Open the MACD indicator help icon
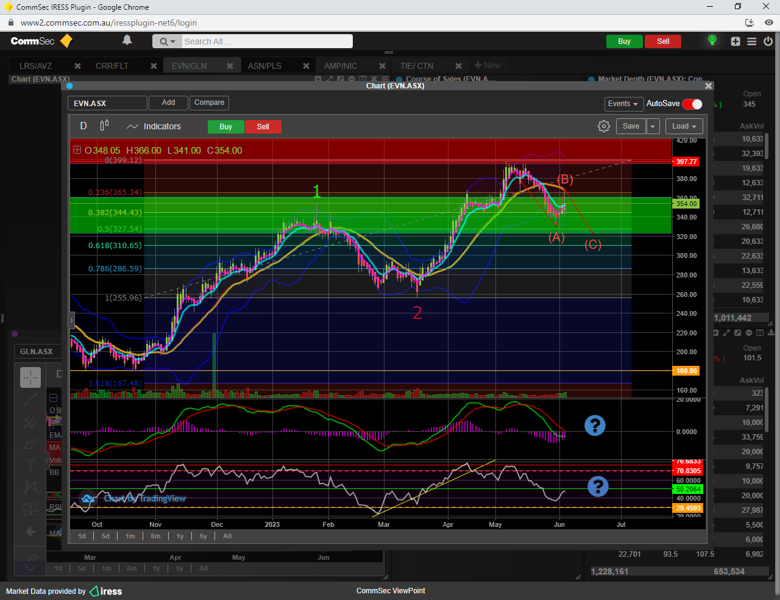The width and height of the screenshot is (780, 600). (594, 425)
